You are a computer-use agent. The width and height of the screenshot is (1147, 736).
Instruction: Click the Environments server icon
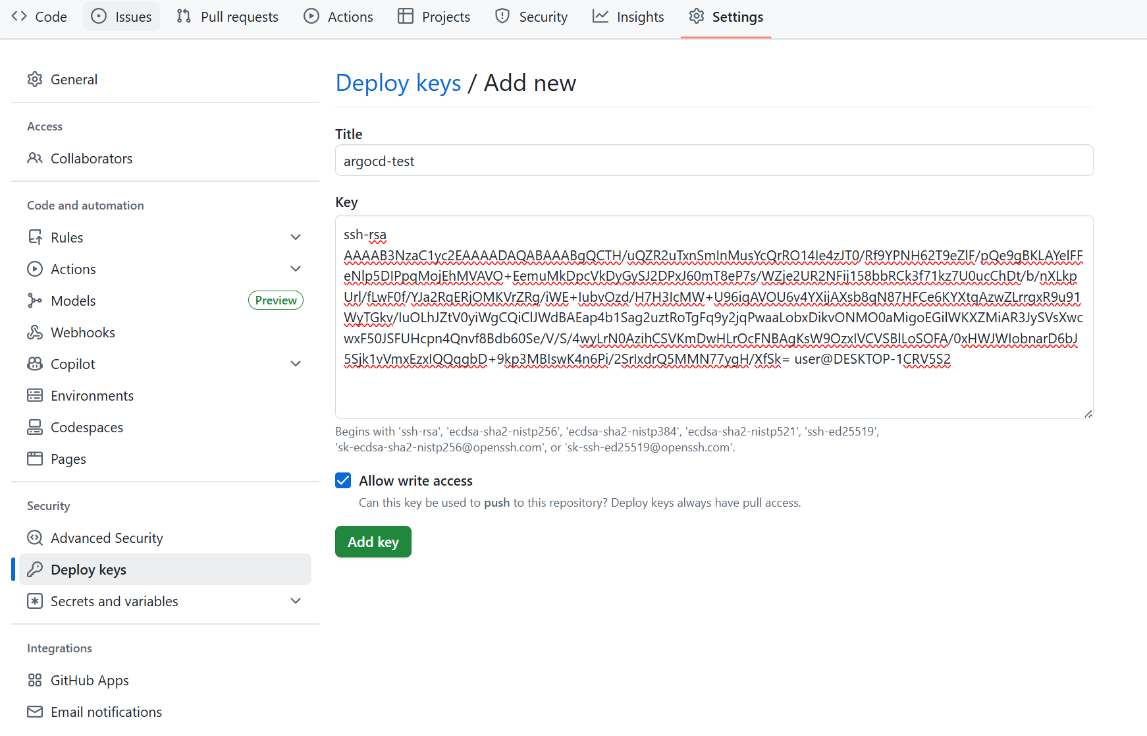pyautogui.click(x=35, y=396)
